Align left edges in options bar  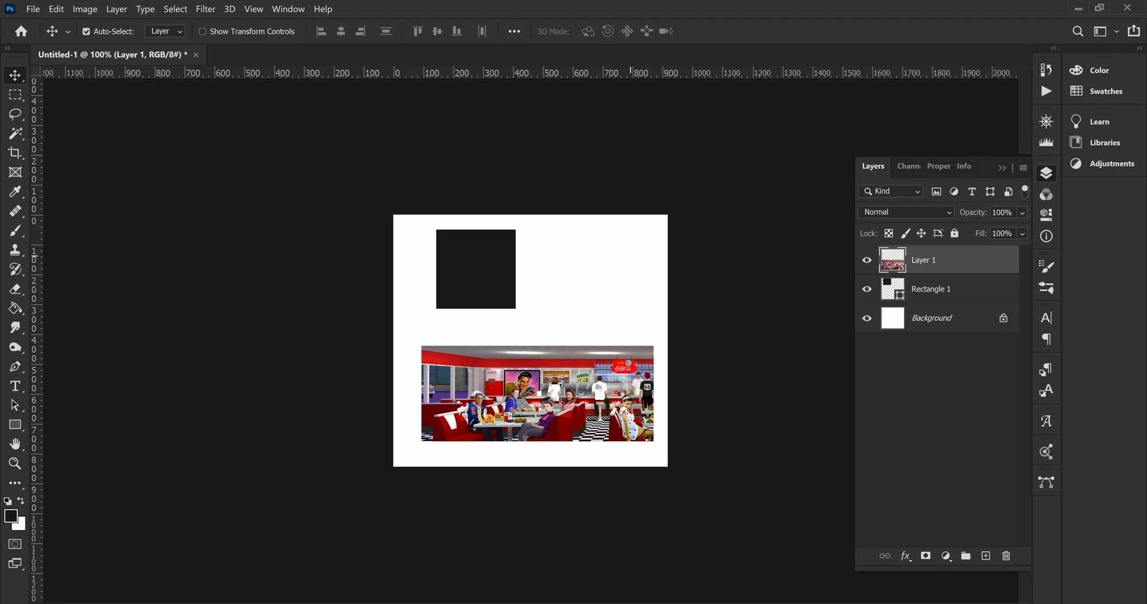point(322,32)
